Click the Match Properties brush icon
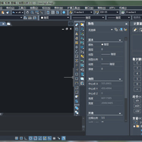The image size is (142, 142). tap(7, 13)
